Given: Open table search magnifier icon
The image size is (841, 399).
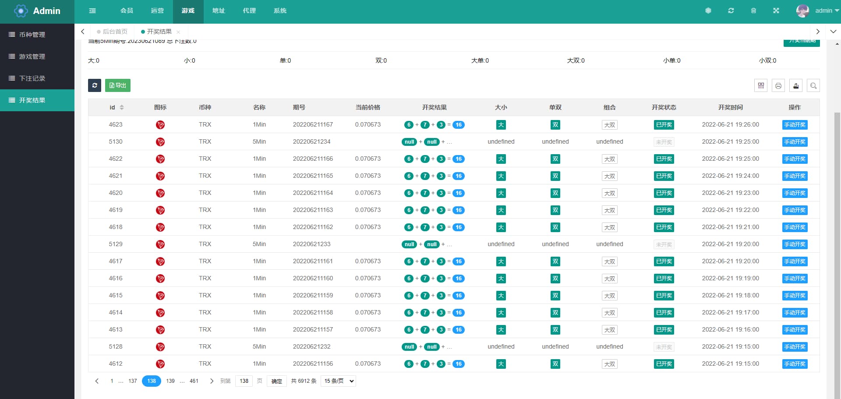Looking at the screenshot, I should click(813, 86).
